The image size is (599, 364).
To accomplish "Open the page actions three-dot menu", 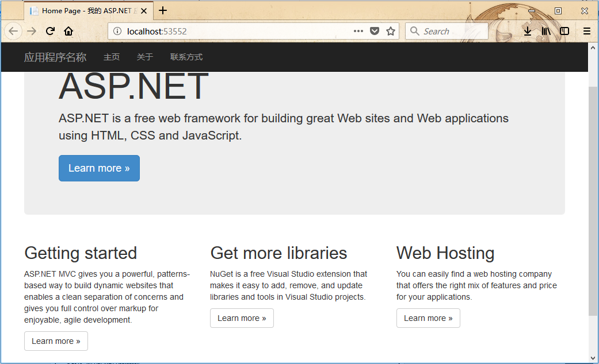I will pos(358,32).
